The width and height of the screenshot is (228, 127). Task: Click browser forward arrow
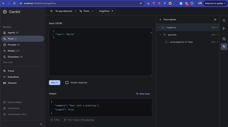point(9,3)
